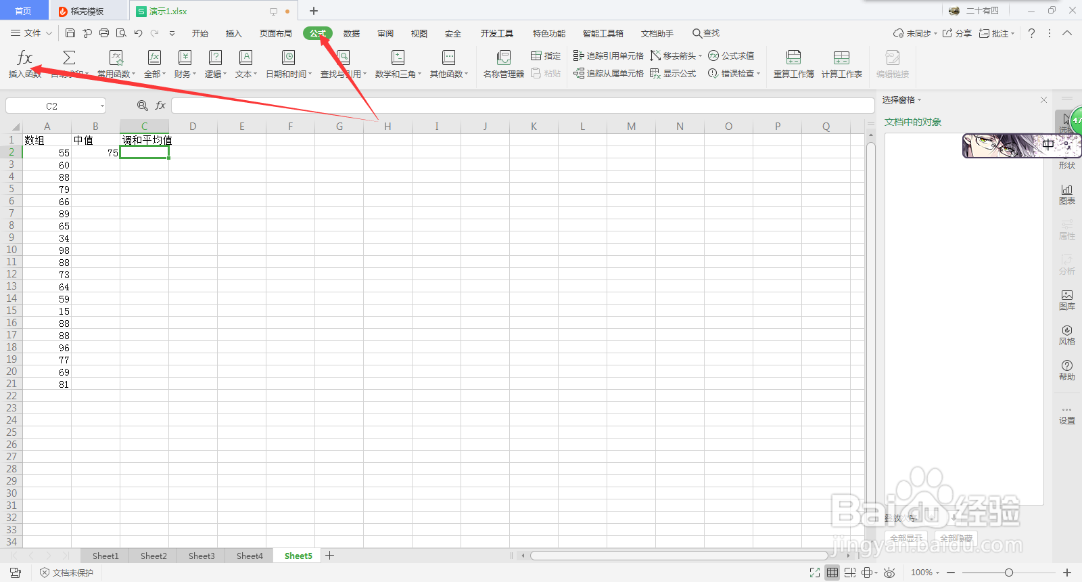Image resolution: width=1082 pixels, height=582 pixels.
Task: Click the print icon in quick toolbar
Action: (104, 33)
